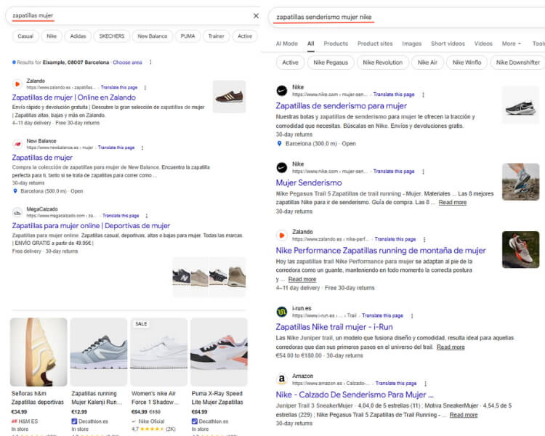Screen dimensions: 545x436
Task: Read more of Mujer Senderismo snippet
Action: pyautogui.click(x=453, y=202)
